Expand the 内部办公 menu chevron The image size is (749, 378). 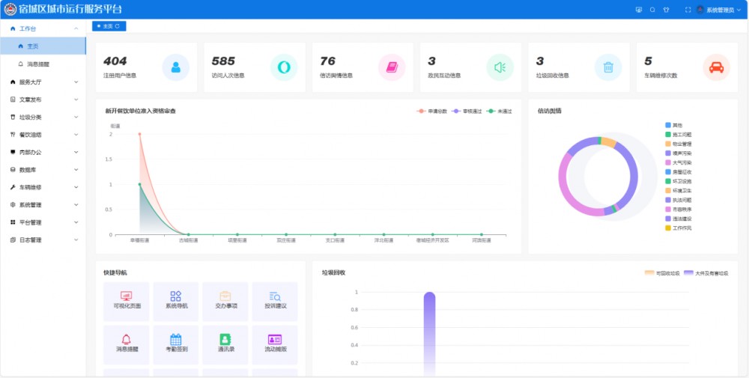pyautogui.click(x=76, y=152)
